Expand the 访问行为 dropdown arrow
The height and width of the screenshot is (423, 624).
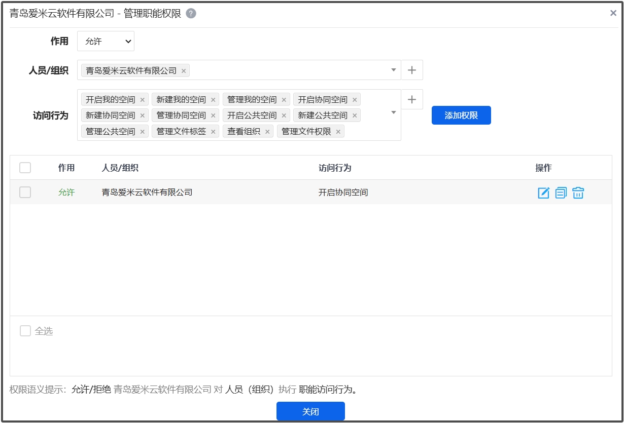(x=393, y=112)
